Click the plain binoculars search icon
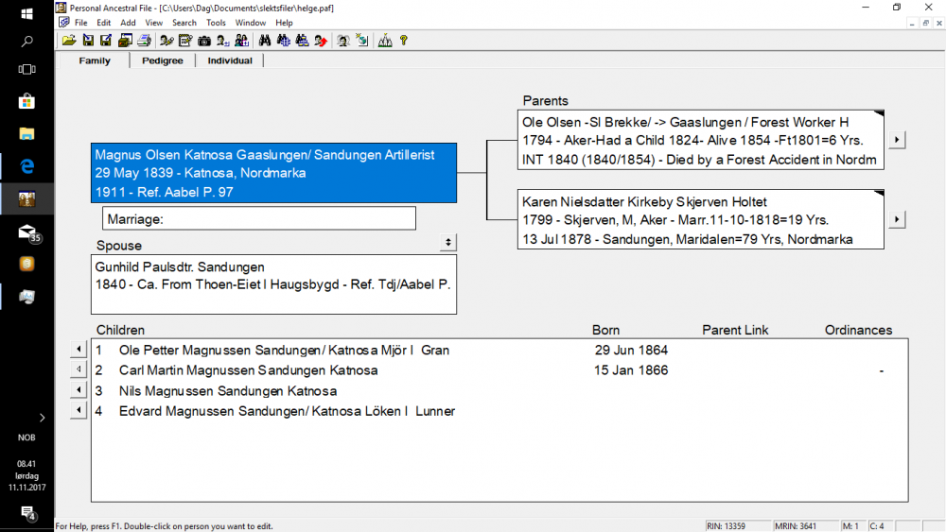The image size is (946, 532). coord(264,41)
